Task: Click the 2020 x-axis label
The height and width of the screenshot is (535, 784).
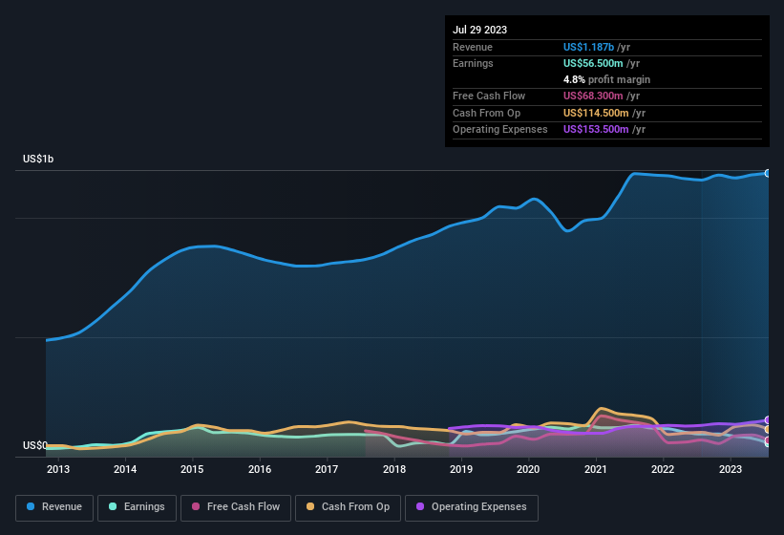Action: [x=528, y=469]
